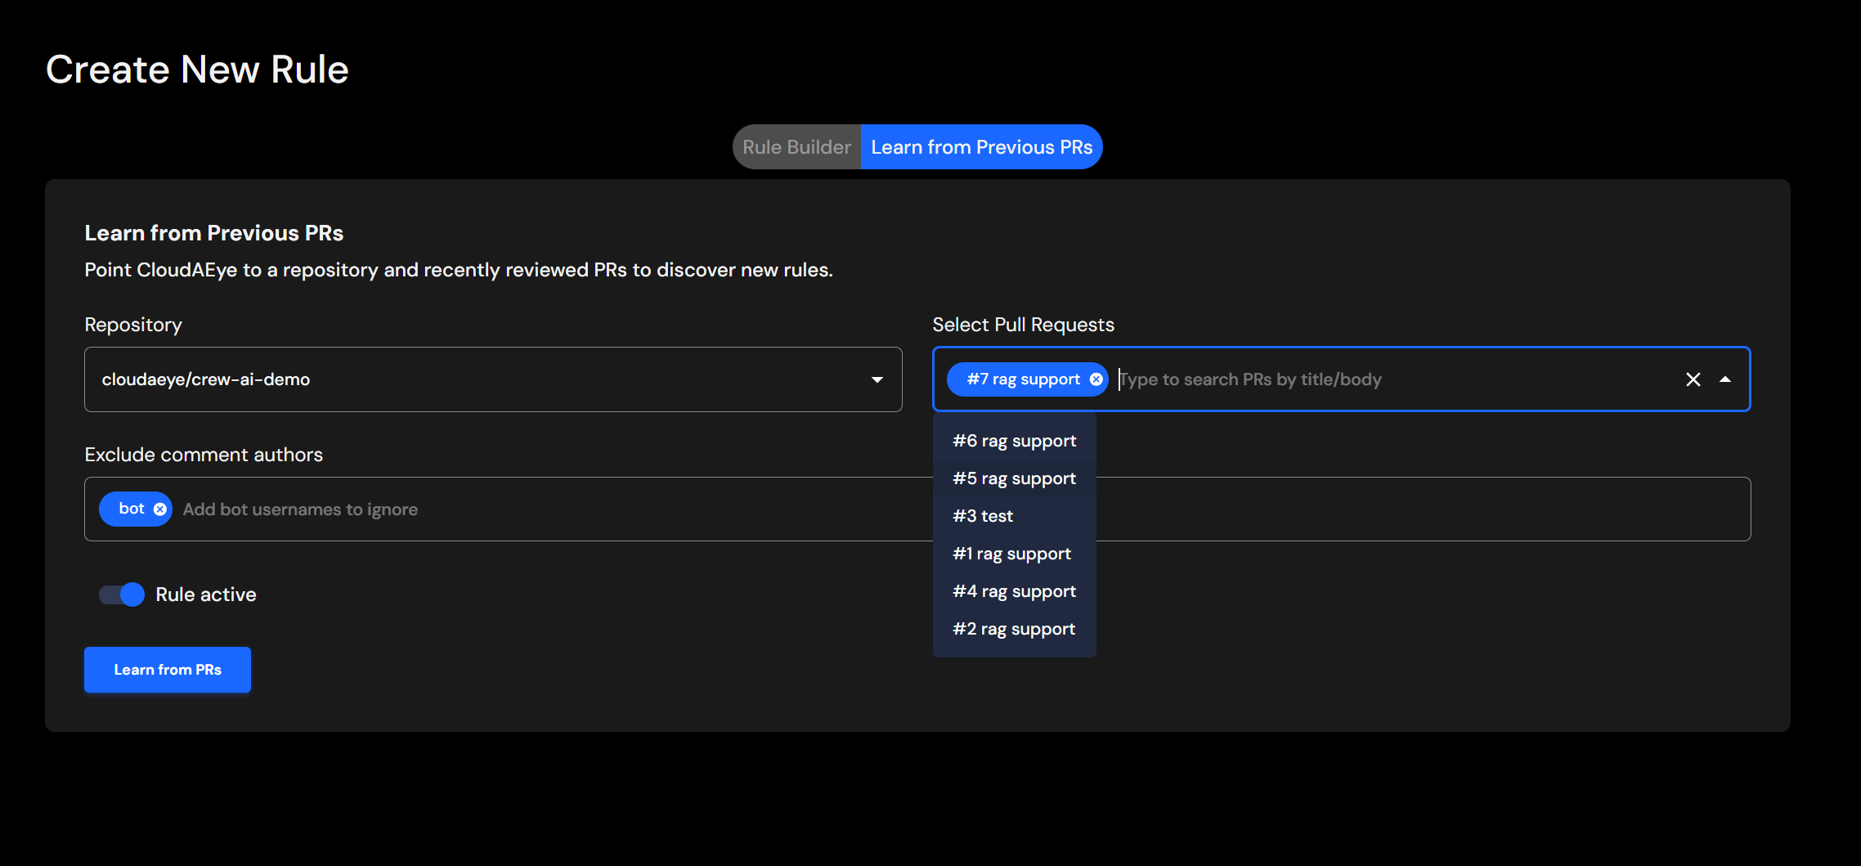Click the #7 rag support chip label
Screen dimensions: 1861x866
(1023, 379)
